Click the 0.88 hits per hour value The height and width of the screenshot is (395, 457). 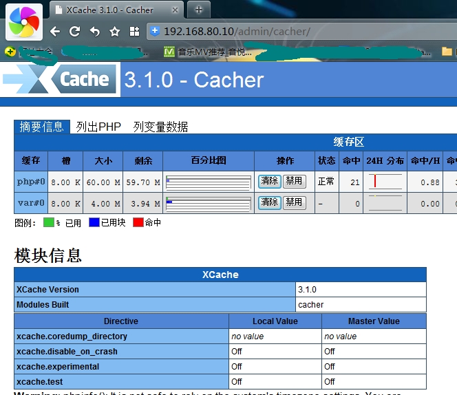coord(430,182)
